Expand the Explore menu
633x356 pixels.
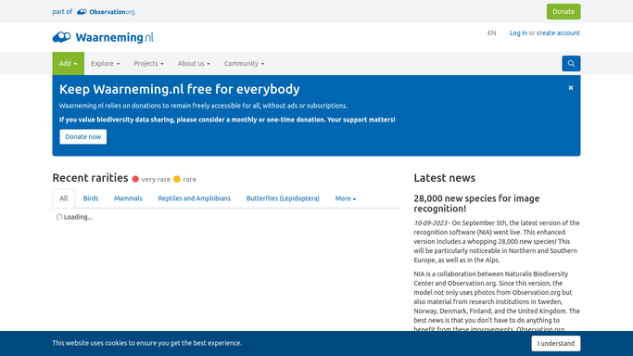tap(106, 63)
